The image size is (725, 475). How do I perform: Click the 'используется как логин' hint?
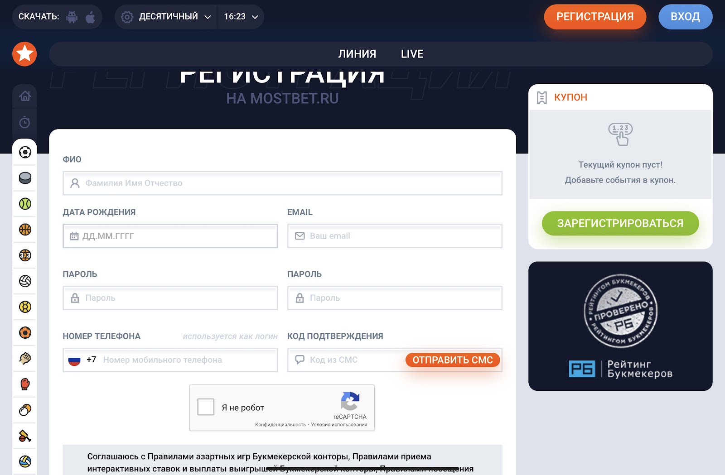coord(230,336)
